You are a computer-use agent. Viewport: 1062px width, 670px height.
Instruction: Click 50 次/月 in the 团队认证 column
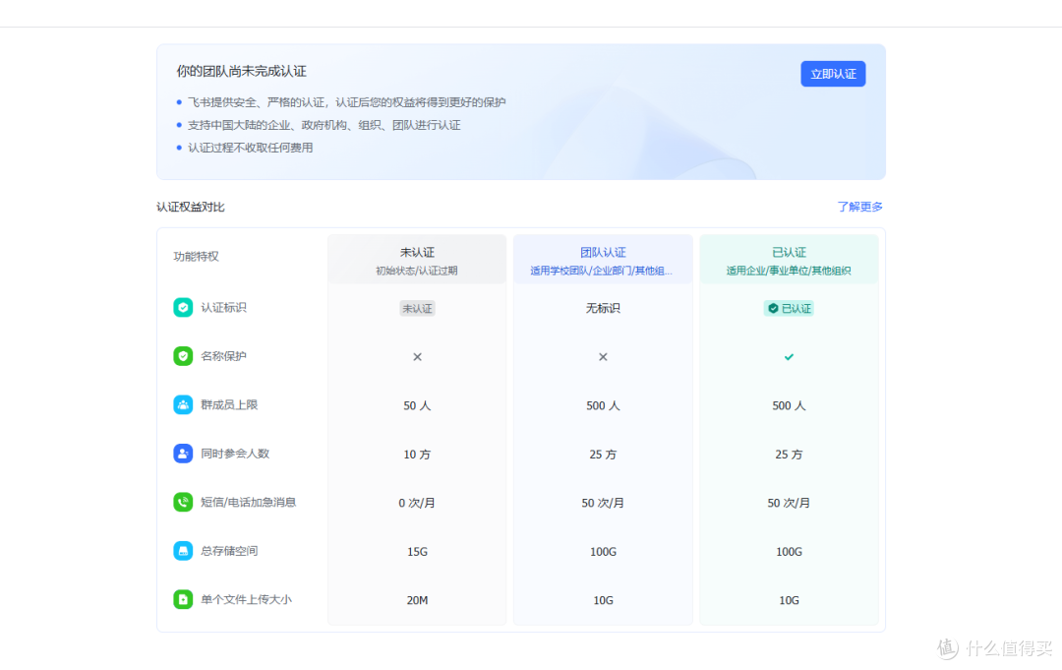[x=603, y=504]
